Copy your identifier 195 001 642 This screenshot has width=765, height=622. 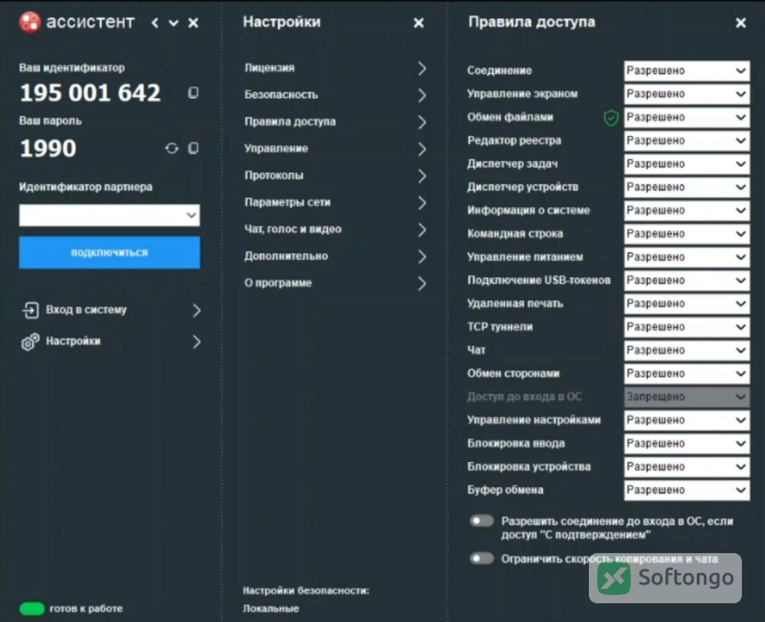[193, 93]
